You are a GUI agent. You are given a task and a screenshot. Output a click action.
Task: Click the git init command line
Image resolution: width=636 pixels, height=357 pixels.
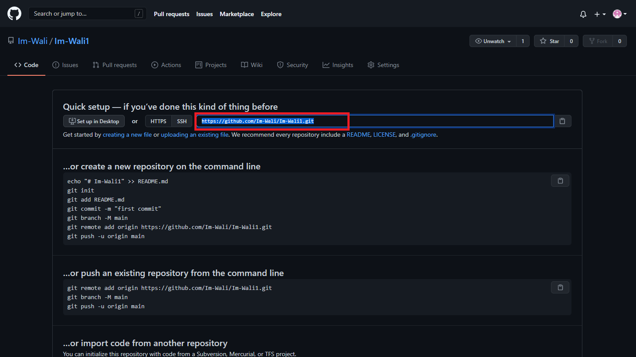81,190
